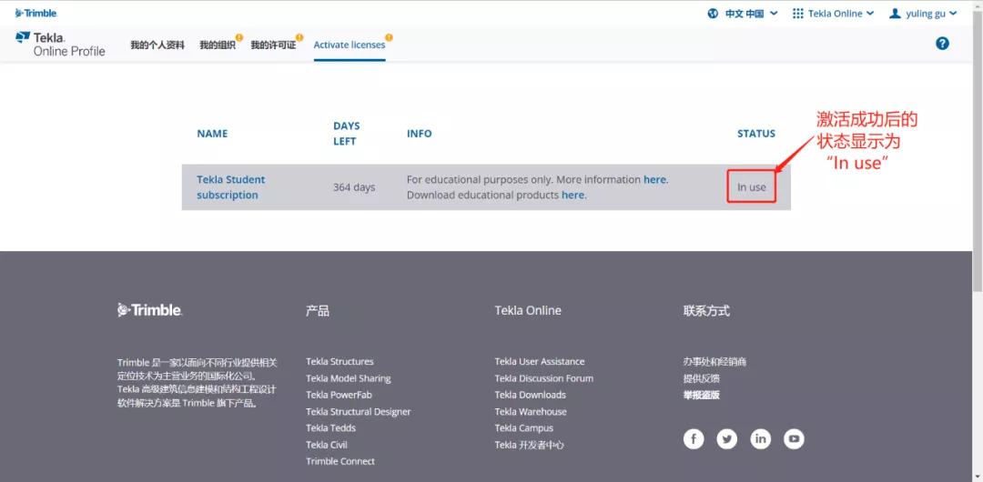Open the Tekla Downloads link

(x=531, y=395)
